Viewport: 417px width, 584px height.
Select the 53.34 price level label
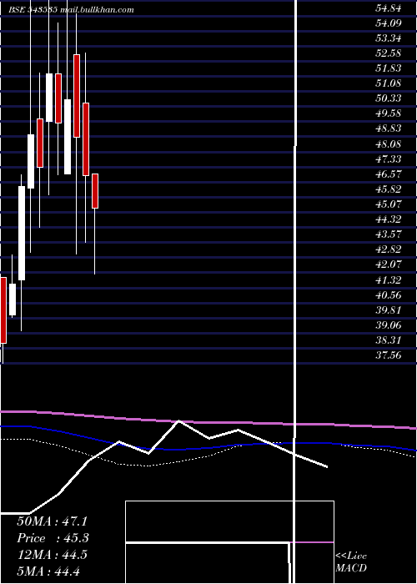point(388,38)
